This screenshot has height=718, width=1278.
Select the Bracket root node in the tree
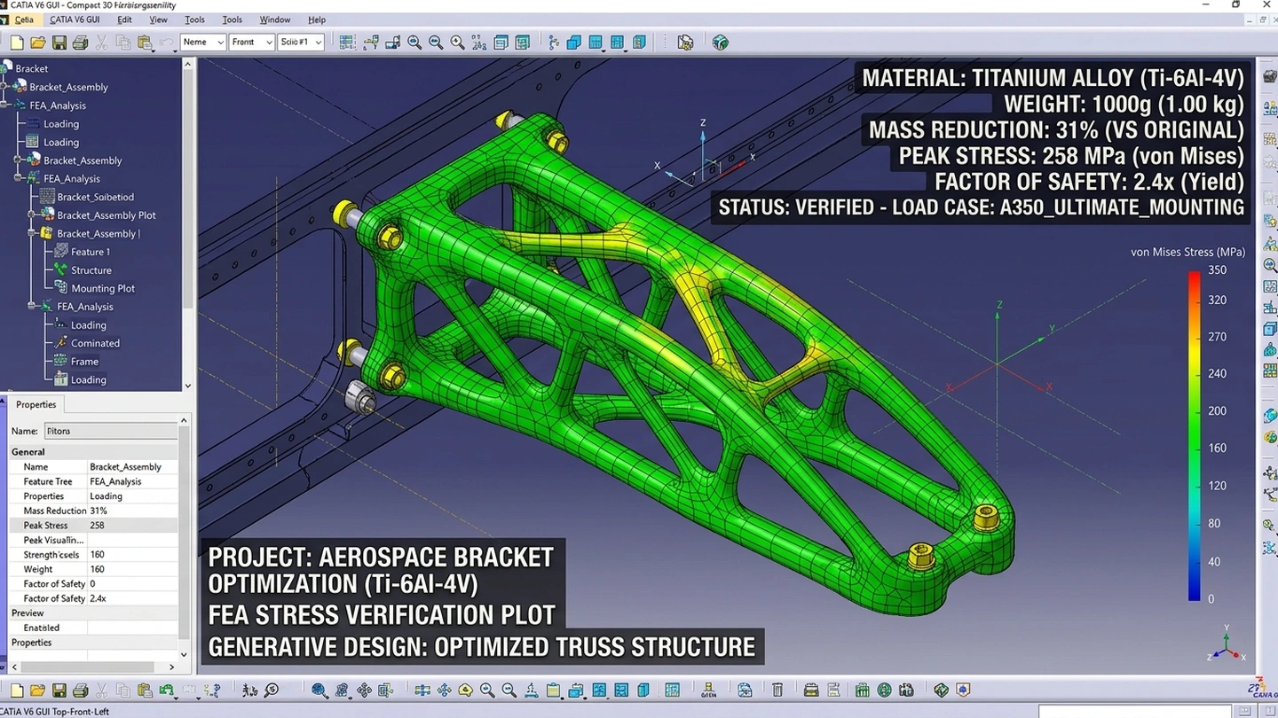coord(31,68)
